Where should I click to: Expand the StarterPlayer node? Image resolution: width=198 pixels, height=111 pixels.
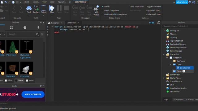tap(164, 78)
